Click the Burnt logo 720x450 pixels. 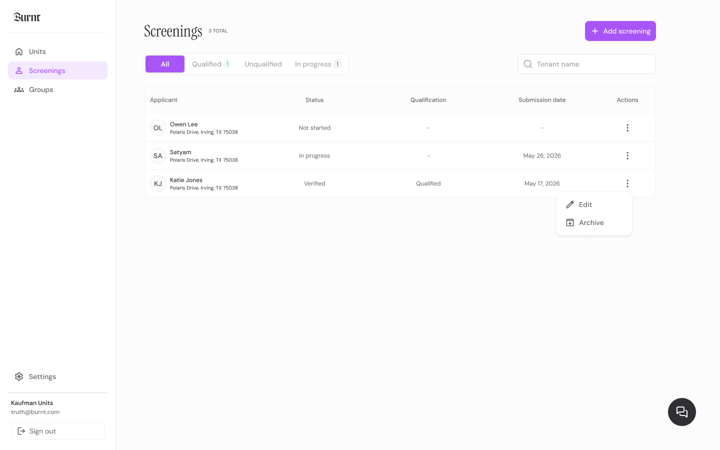pos(27,17)
